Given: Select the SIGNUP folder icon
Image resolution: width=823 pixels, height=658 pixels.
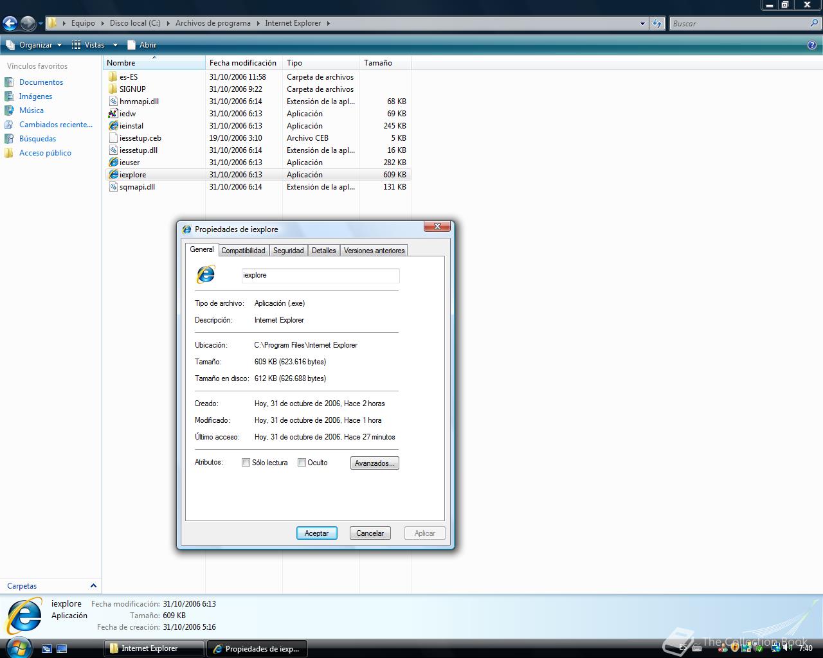Looking at the screenshot, I should [x=113, y=89].
